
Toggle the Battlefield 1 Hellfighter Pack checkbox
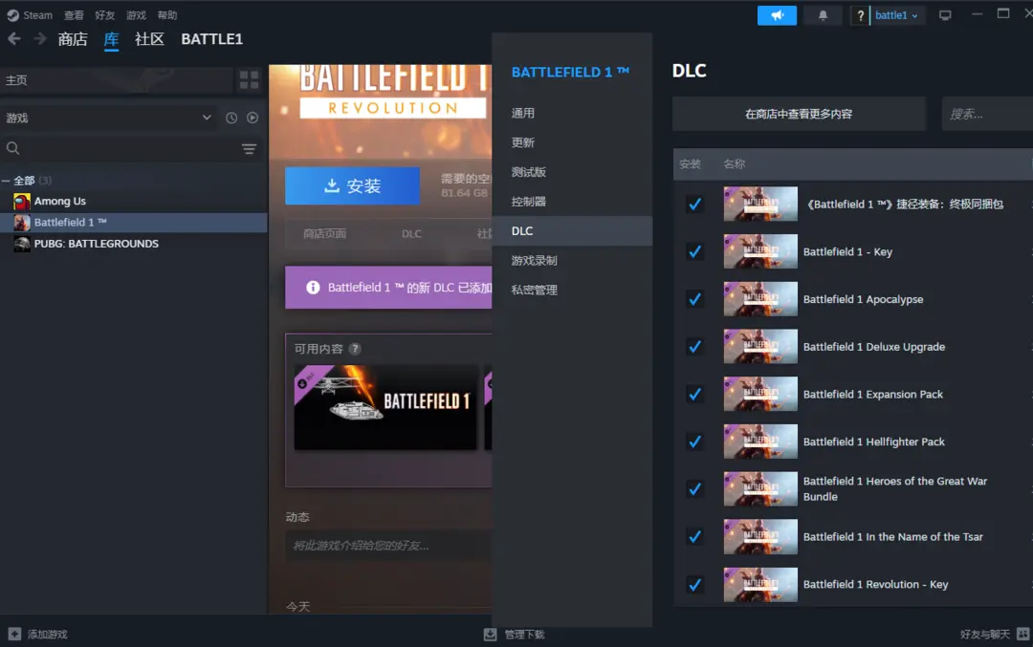point(694,441)
